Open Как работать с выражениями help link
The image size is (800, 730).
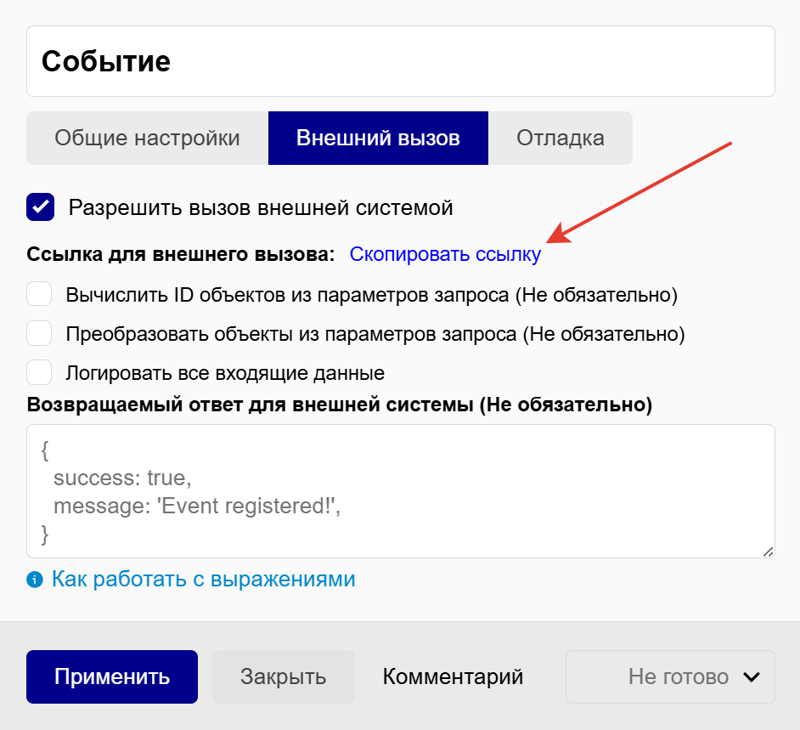[x=203, y=580]
